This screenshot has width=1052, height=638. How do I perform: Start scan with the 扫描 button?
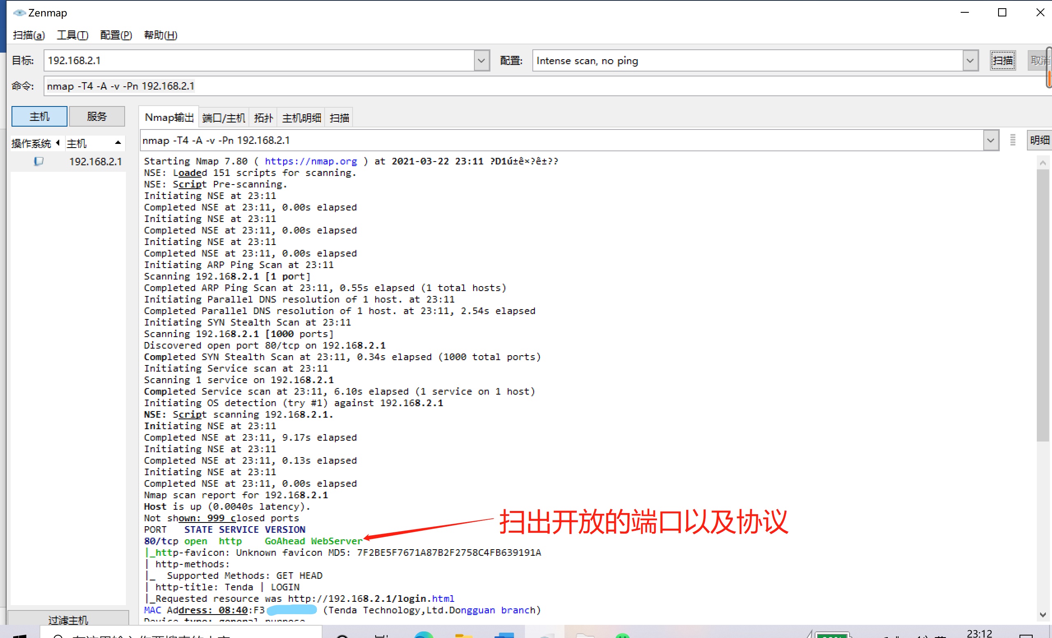pos(1003,60)
